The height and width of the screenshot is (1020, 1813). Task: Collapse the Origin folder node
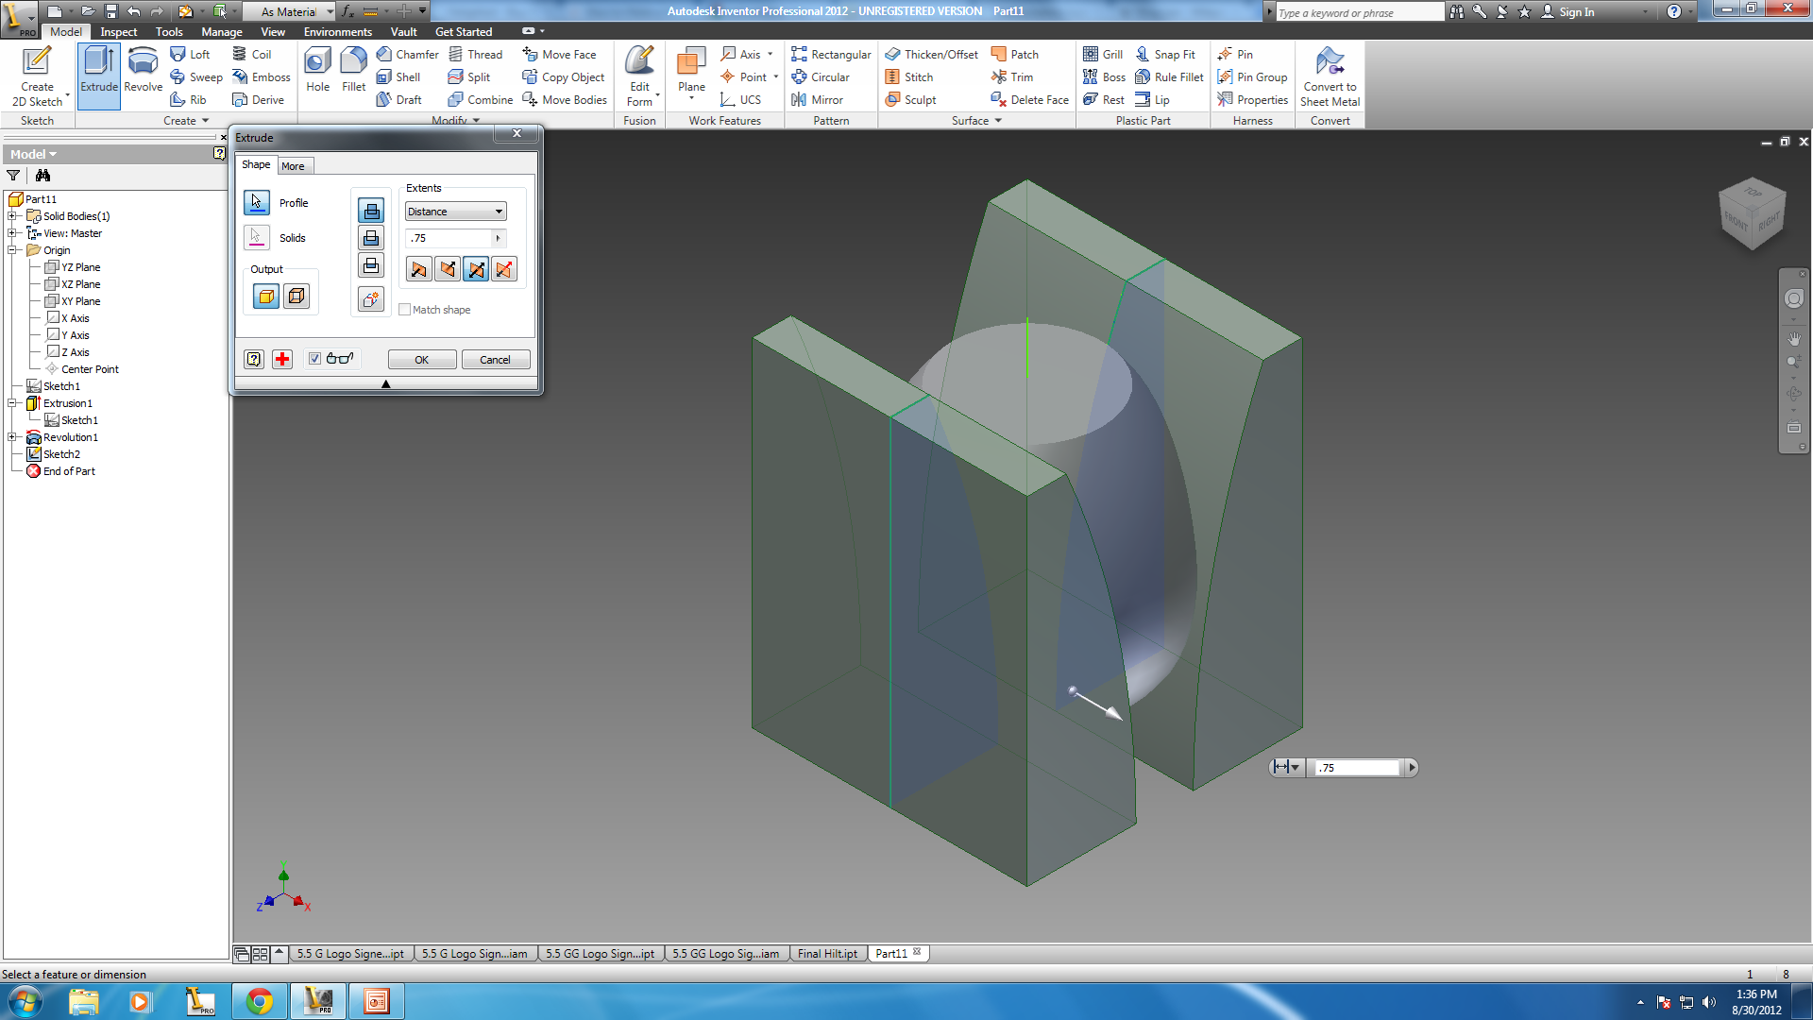pos(13,250)
